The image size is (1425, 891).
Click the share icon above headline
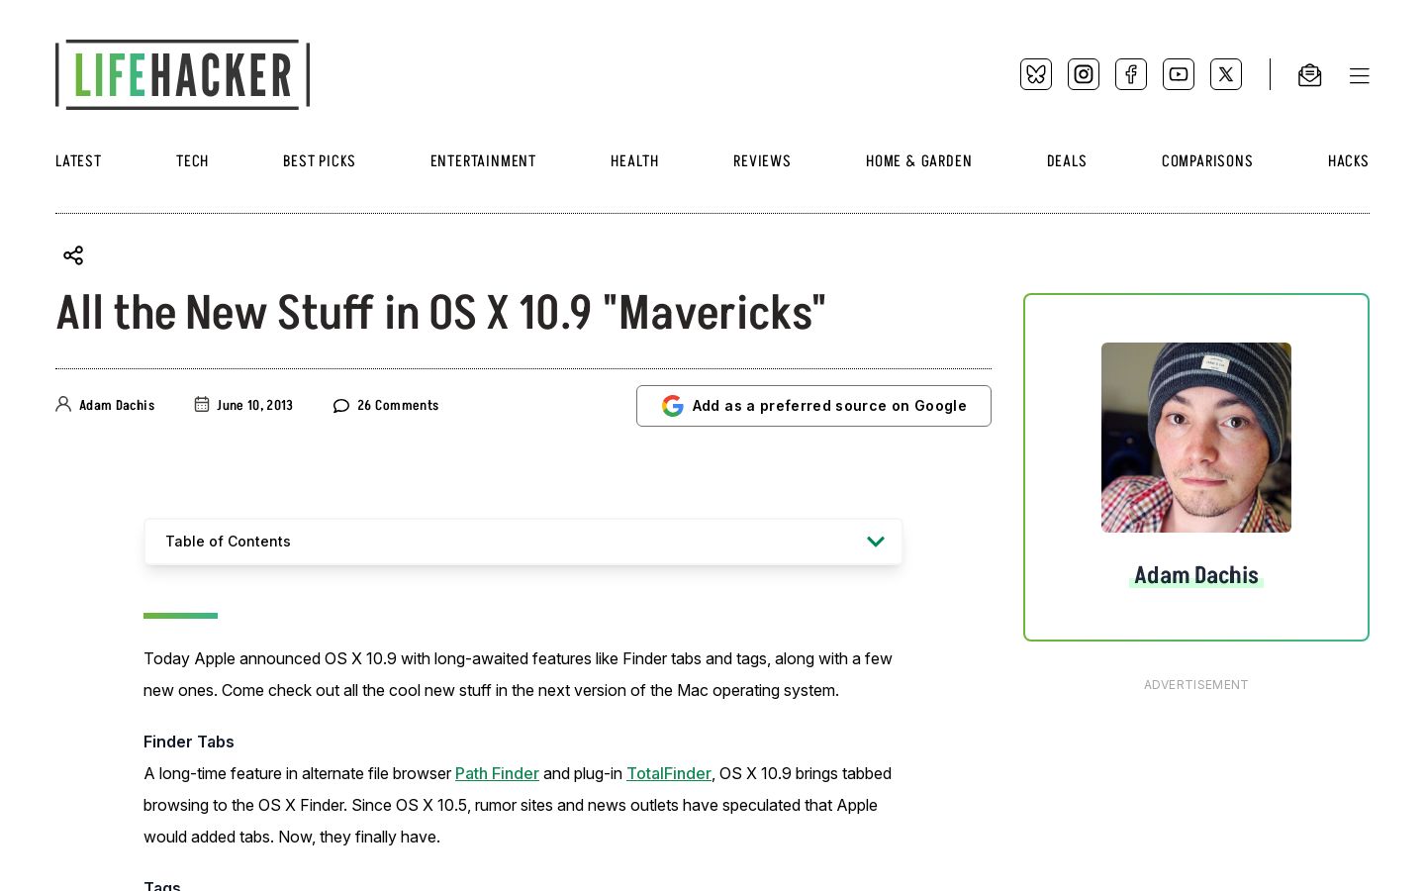[x=73, y=255]
